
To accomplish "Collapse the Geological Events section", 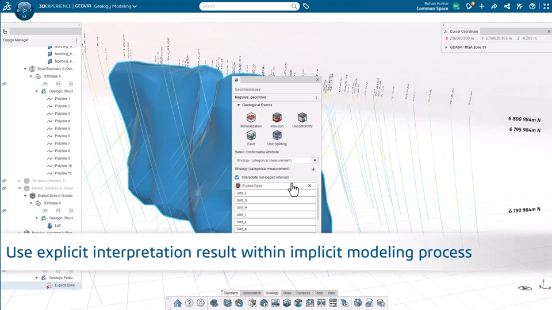I will 238,105.
